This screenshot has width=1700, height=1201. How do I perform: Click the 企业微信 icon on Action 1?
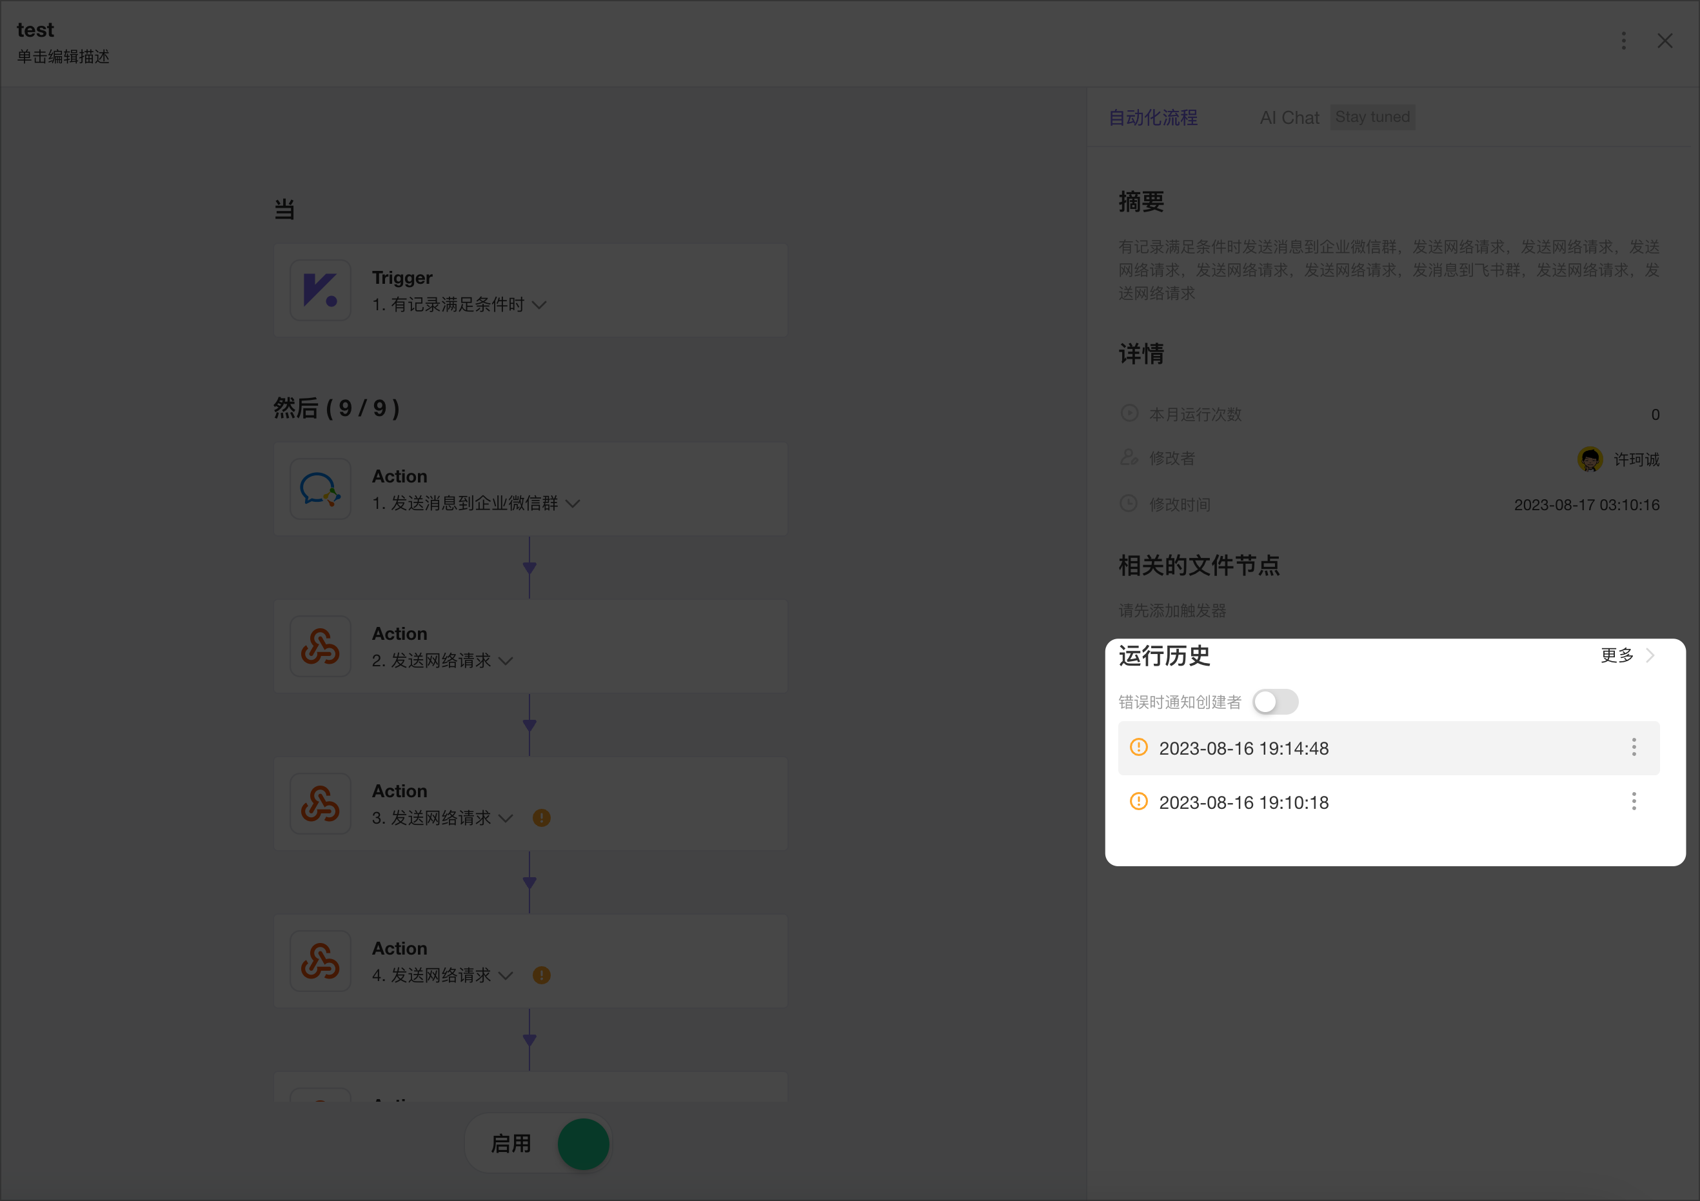point(321,489)
